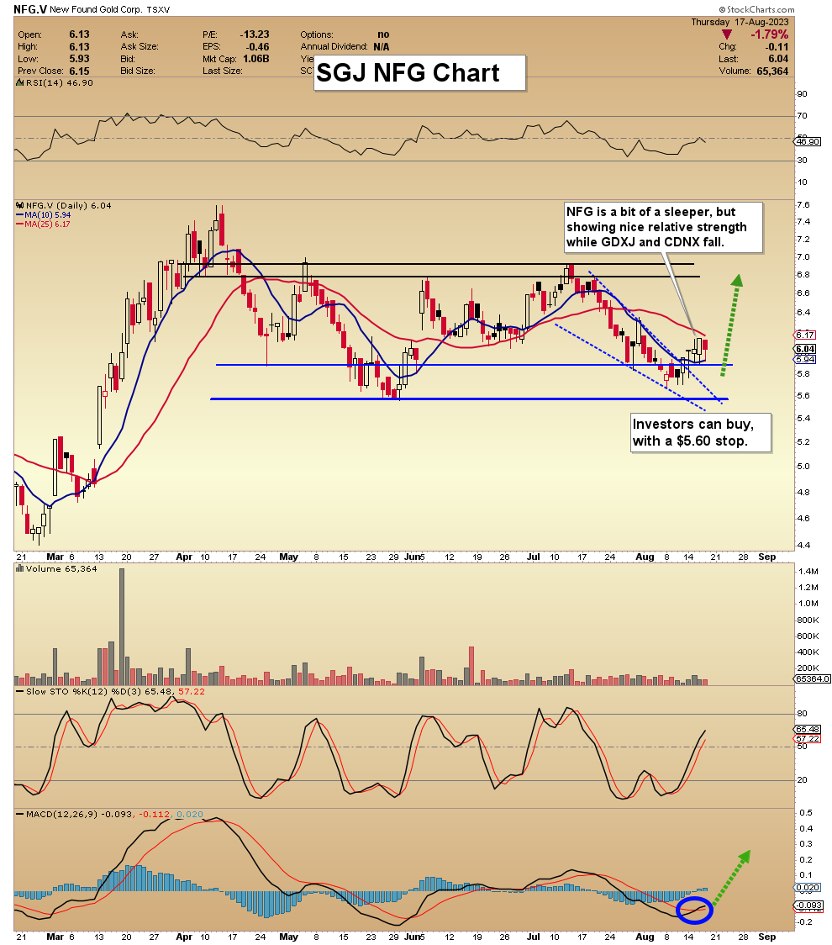This screenshot has height=945, width=832.
Task: Click the bold 6.04 last price tag
Action: (x=805, y=349)
